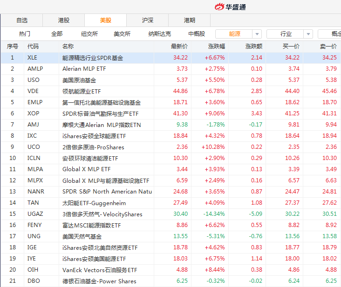The image size is (341, 287).
Task: Select ICLN stock code
Action: tap(34, 158)
